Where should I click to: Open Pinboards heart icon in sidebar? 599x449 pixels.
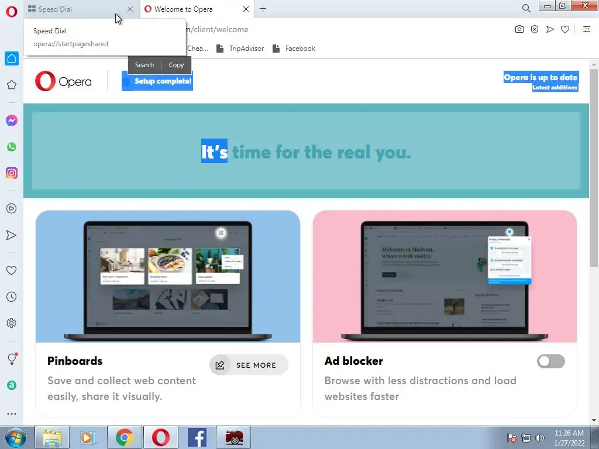pyautogui.click(x=12, y=271)
